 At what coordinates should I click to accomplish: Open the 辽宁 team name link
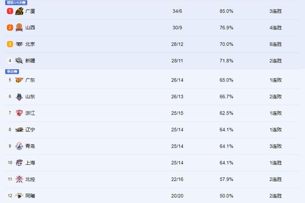pyautogui.click(x=30, y=129)
